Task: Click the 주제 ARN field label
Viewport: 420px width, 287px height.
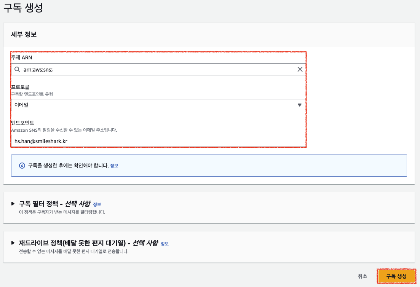Action: click(x=22, y=57)
